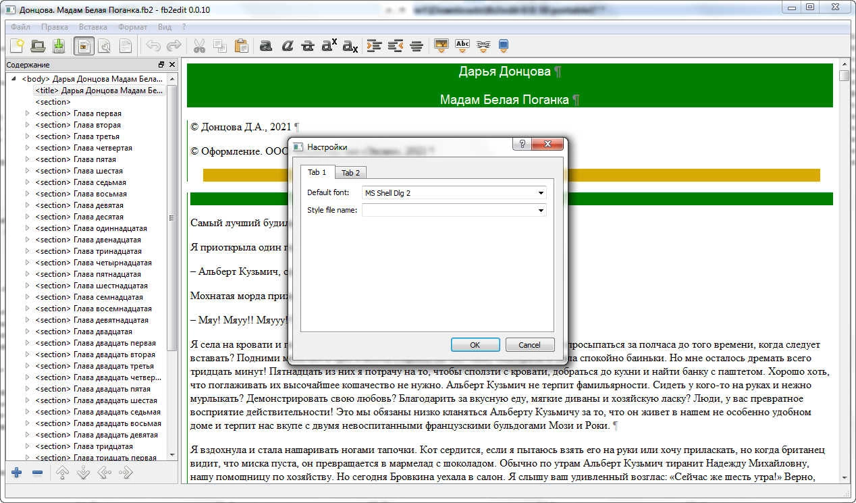Open the ? help menu

[184, 27]
